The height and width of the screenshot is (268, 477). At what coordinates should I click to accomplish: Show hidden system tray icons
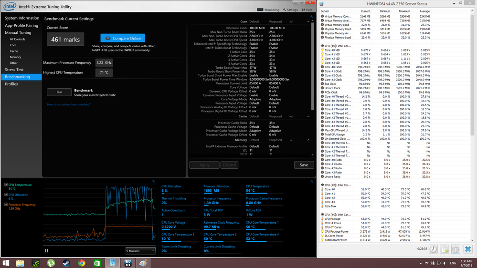click(421, 263)
